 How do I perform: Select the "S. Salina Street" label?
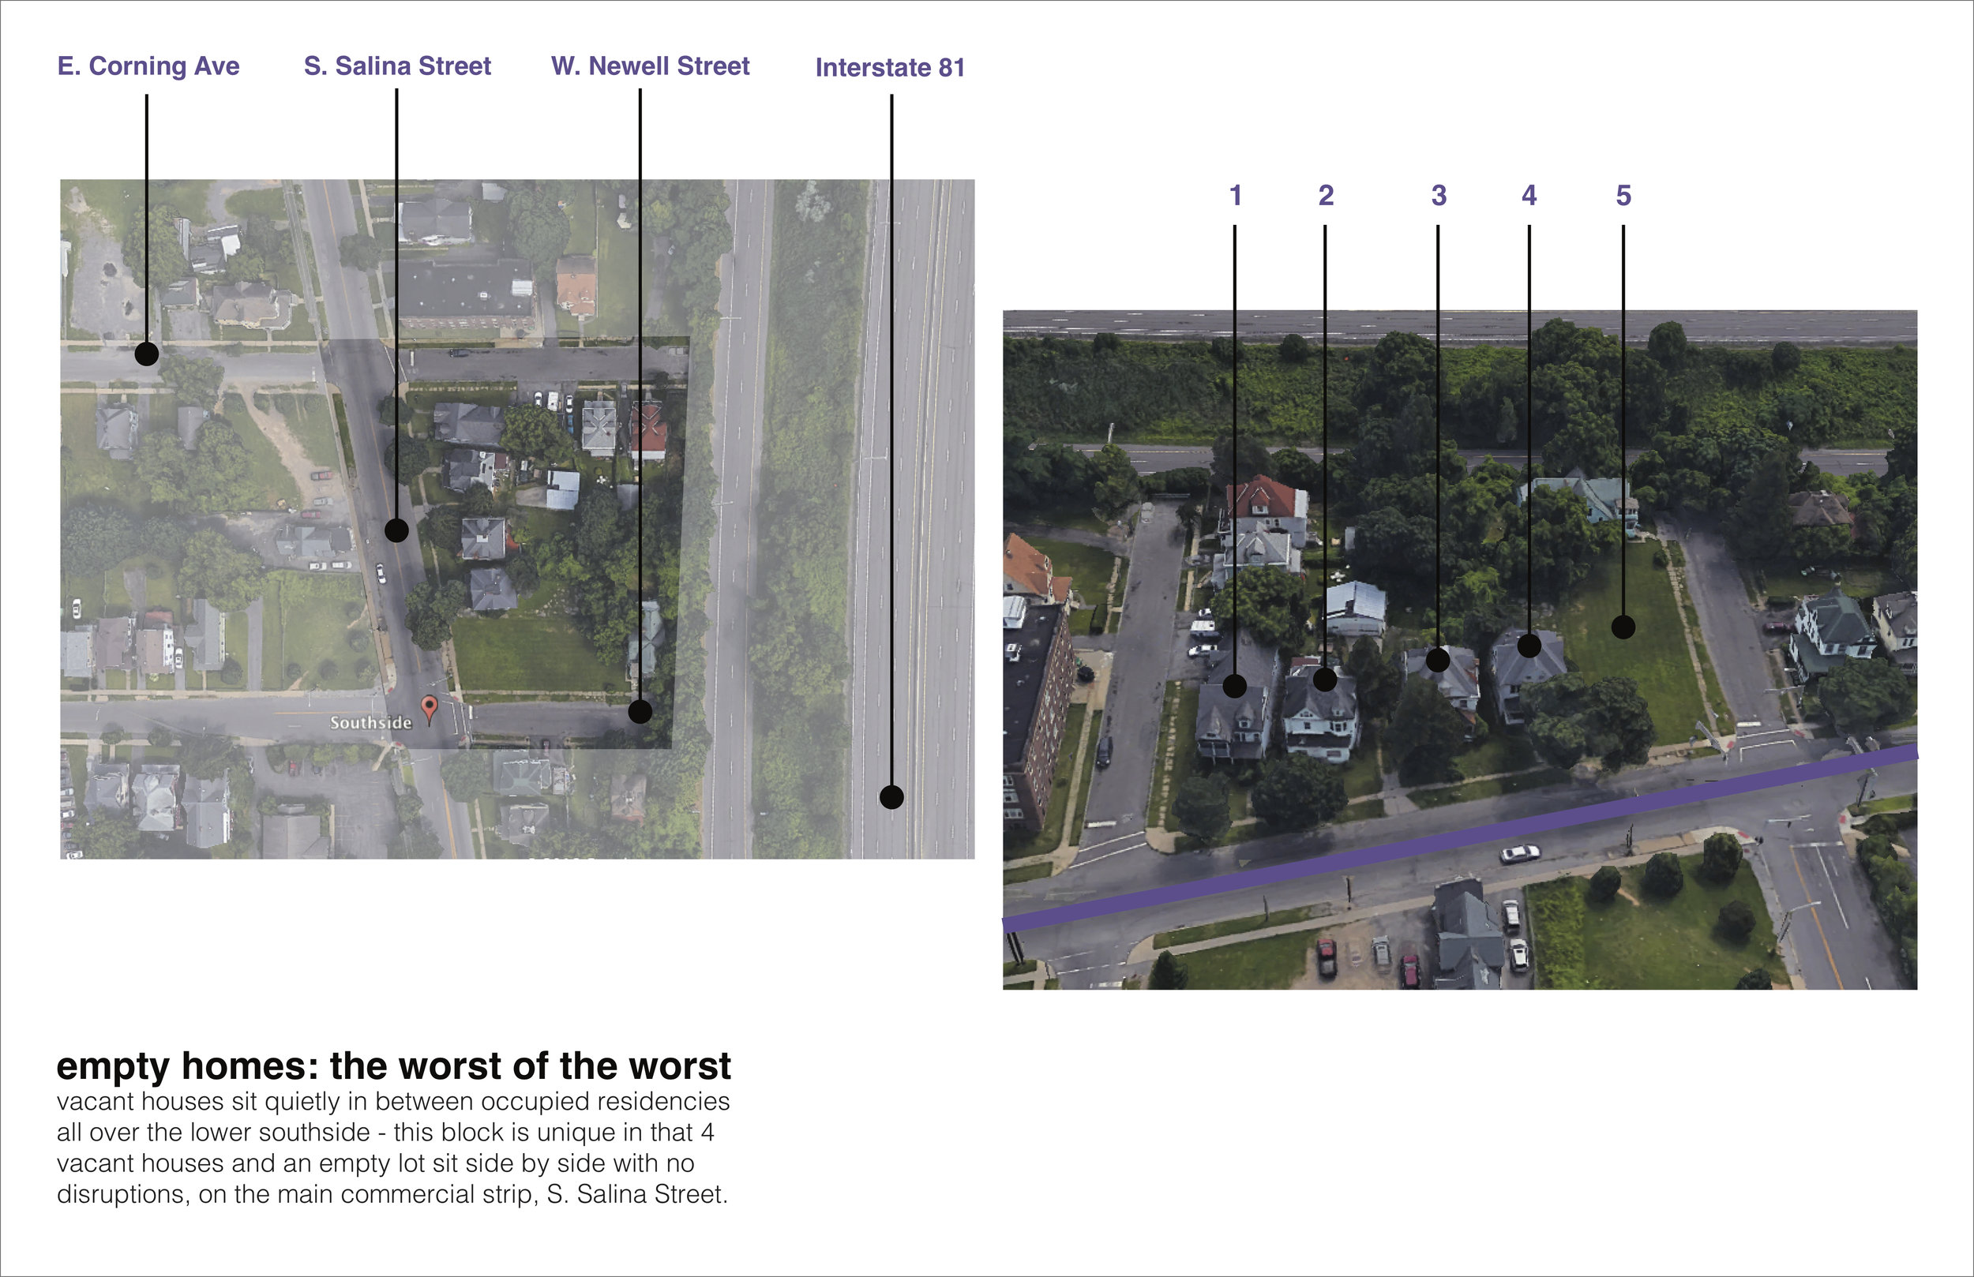pos(397,66)
